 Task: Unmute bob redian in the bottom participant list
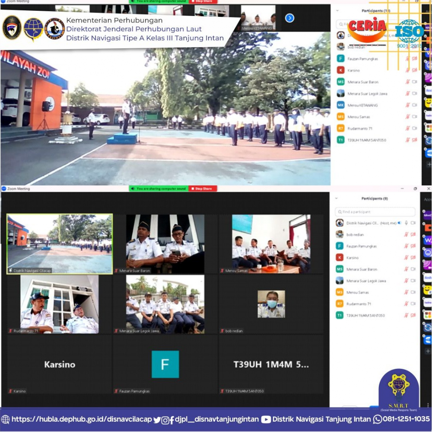406,235
